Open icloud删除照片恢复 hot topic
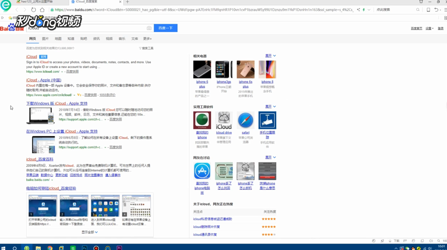 206,227
